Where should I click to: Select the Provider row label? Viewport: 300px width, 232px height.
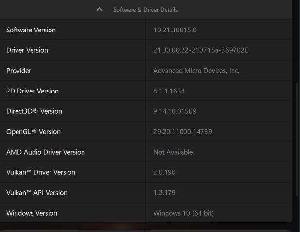pos(18,71)
